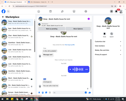The height and width of the screenshot is (101, 126).
Task: Choose a sticker icon
Action: pyautogui.click(x=46, y=93)
